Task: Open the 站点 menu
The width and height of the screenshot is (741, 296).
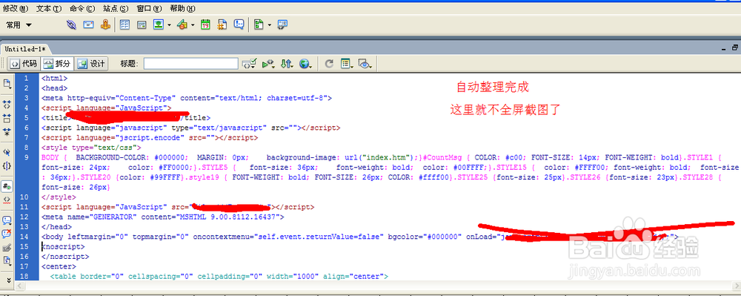Action: click(116, 8)
